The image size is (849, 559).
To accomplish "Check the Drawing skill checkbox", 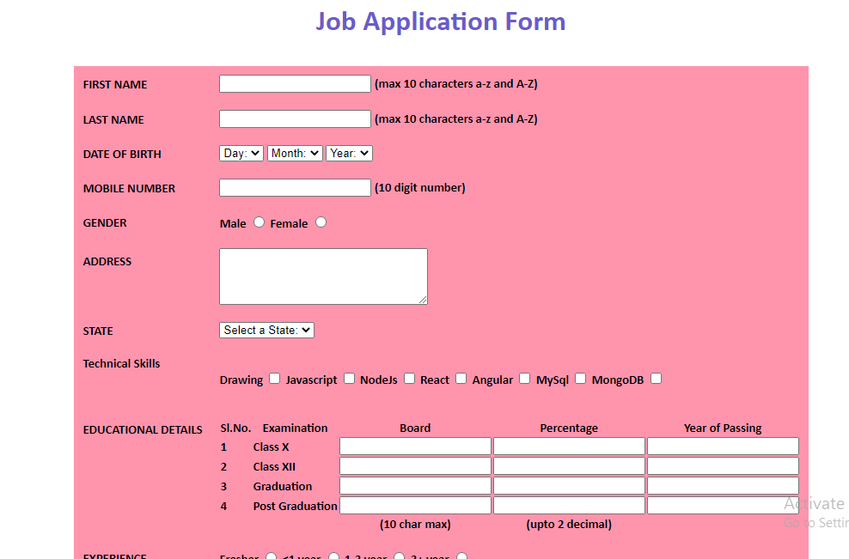I will click(274, 378).
